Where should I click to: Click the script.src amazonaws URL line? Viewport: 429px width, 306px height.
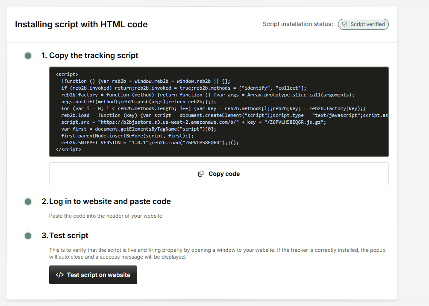194,122
